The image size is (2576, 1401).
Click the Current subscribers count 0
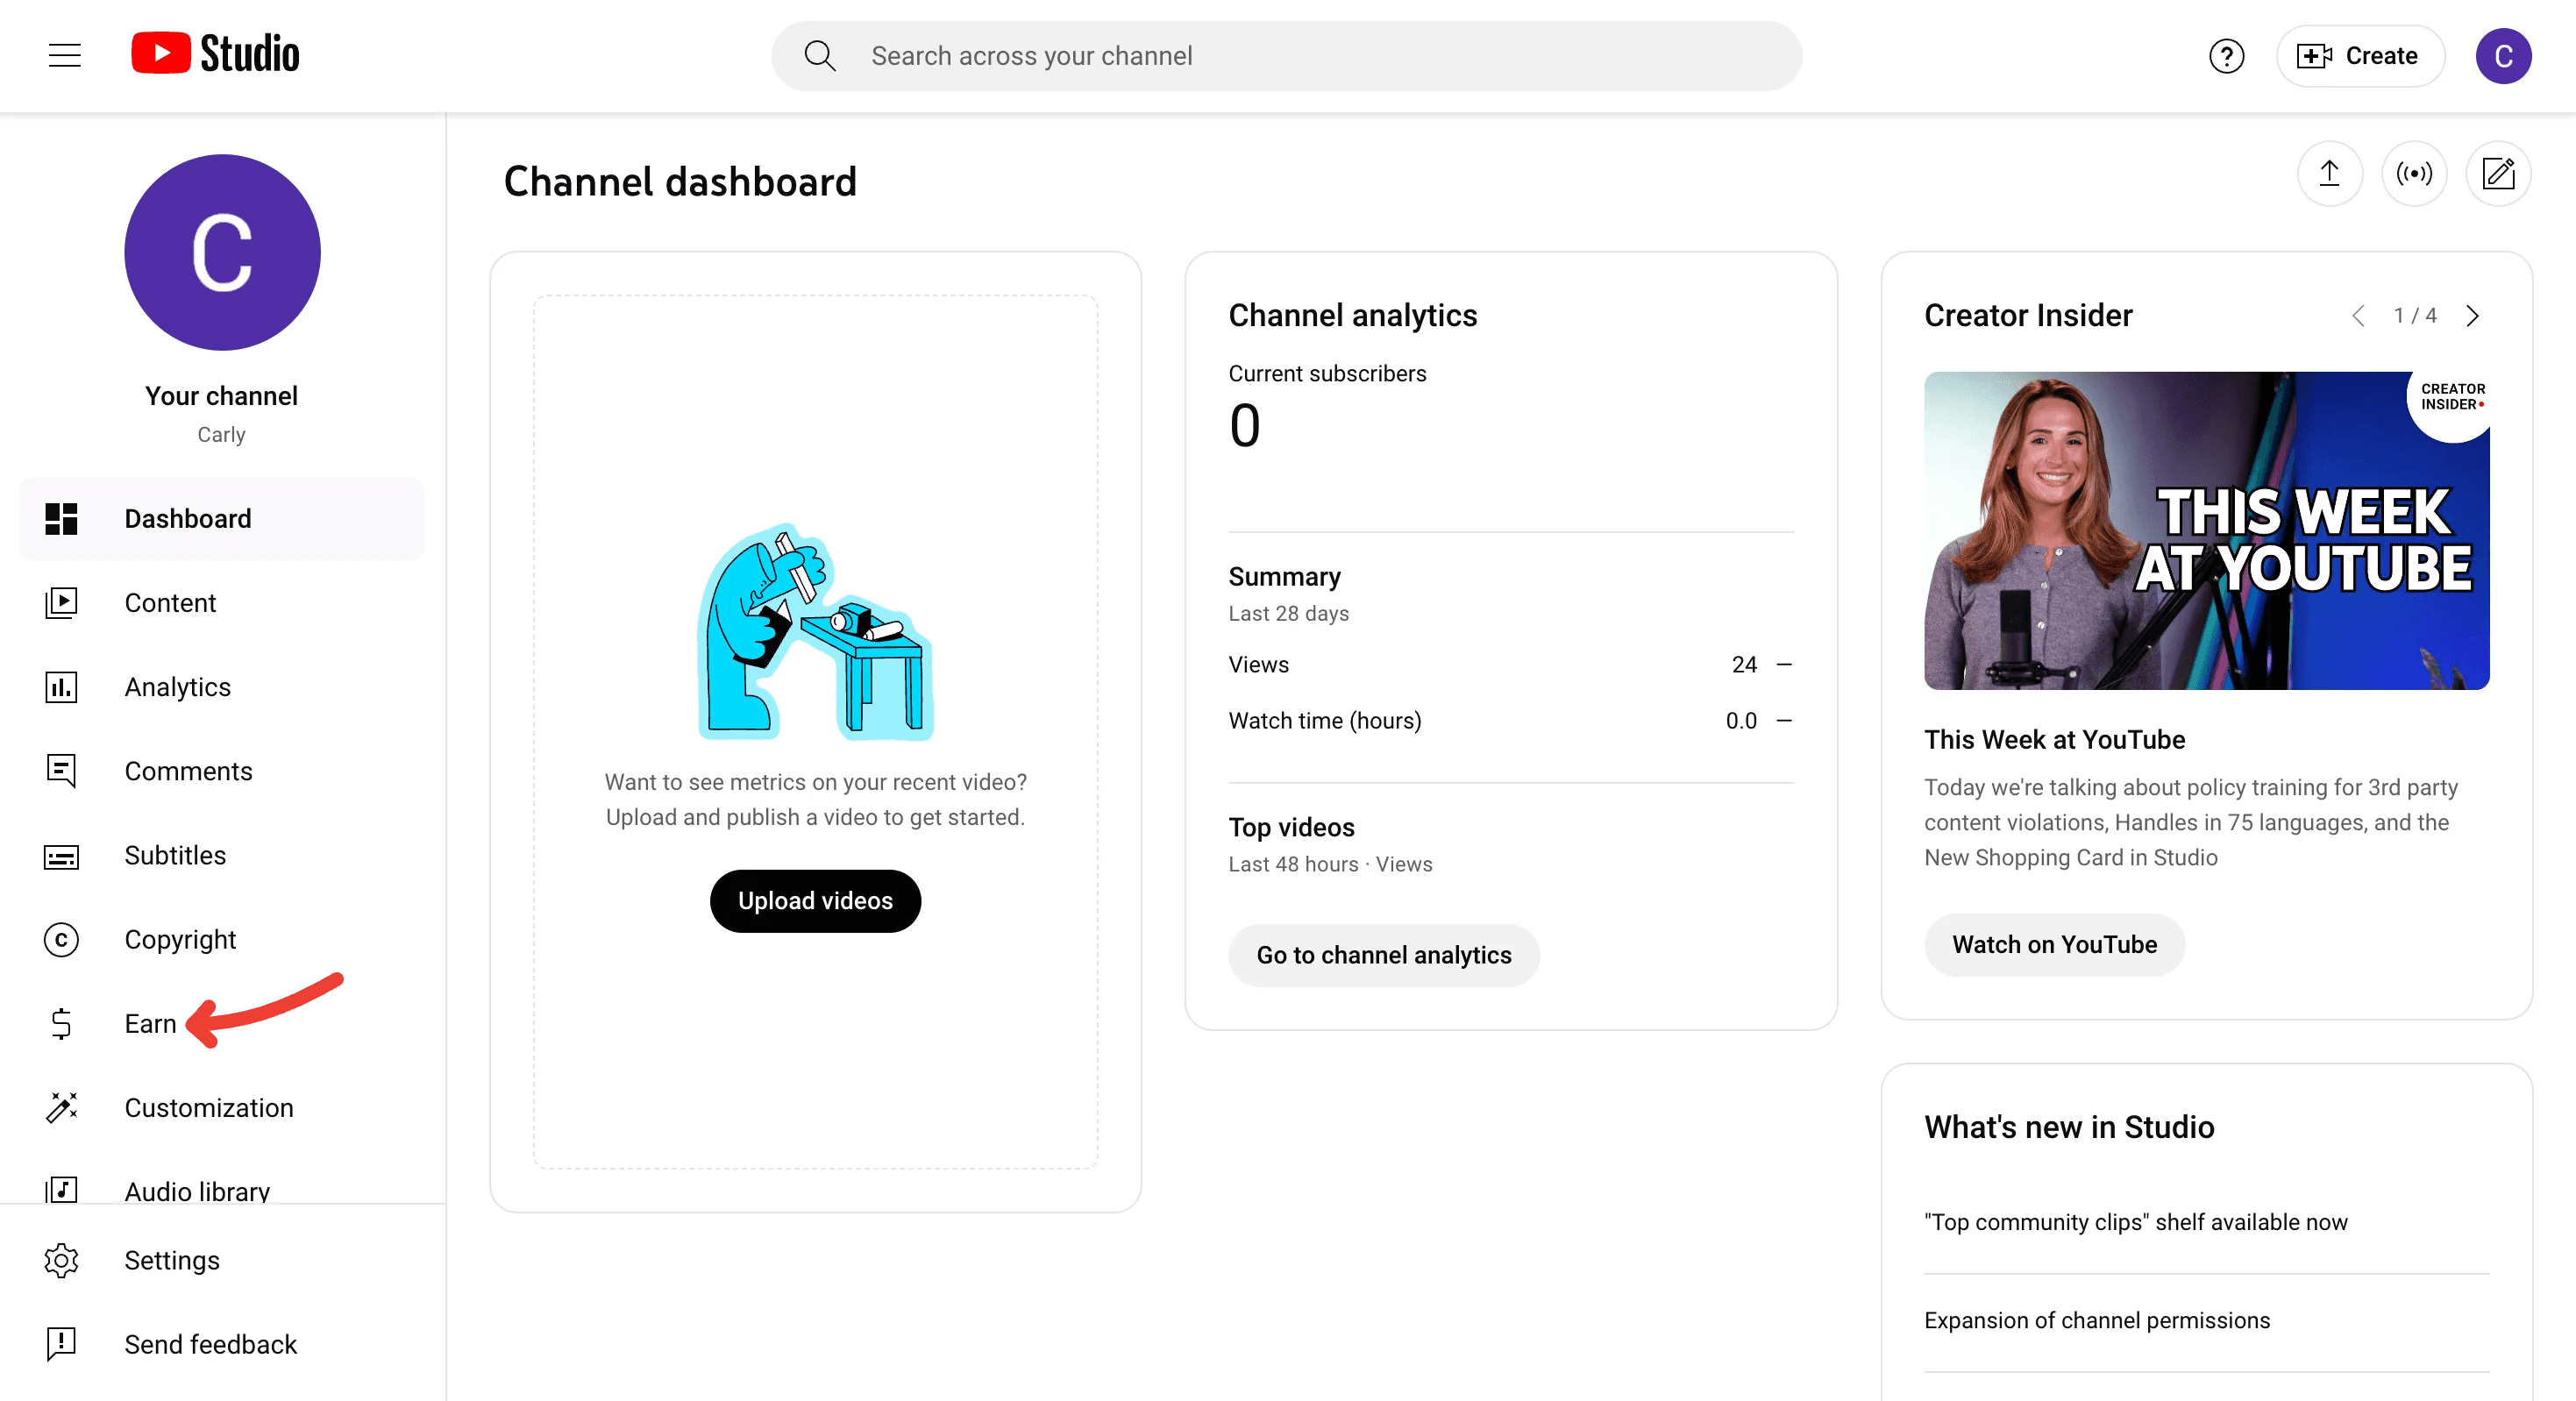[x=1244, y=426]
